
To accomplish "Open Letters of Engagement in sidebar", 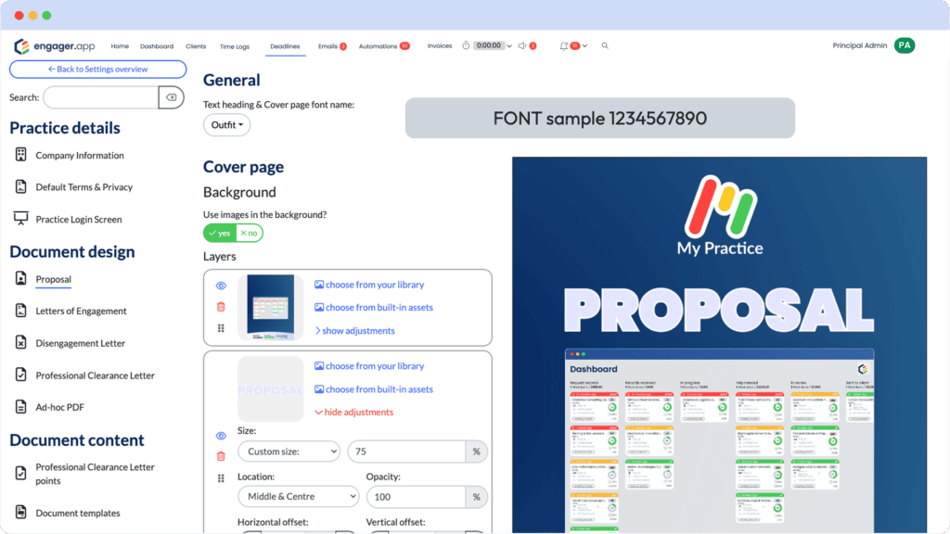I will [81, 311].
